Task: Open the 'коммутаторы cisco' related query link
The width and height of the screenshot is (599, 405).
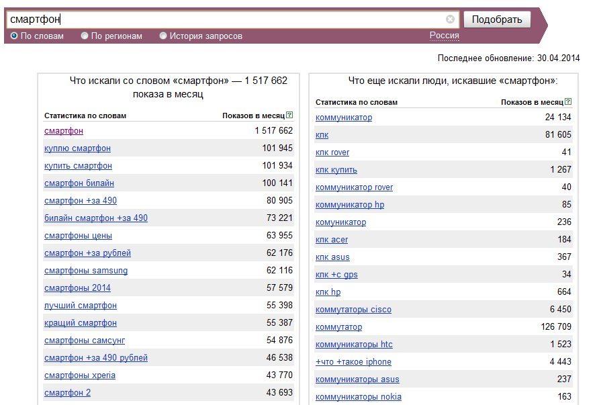Action: point(353,310)
